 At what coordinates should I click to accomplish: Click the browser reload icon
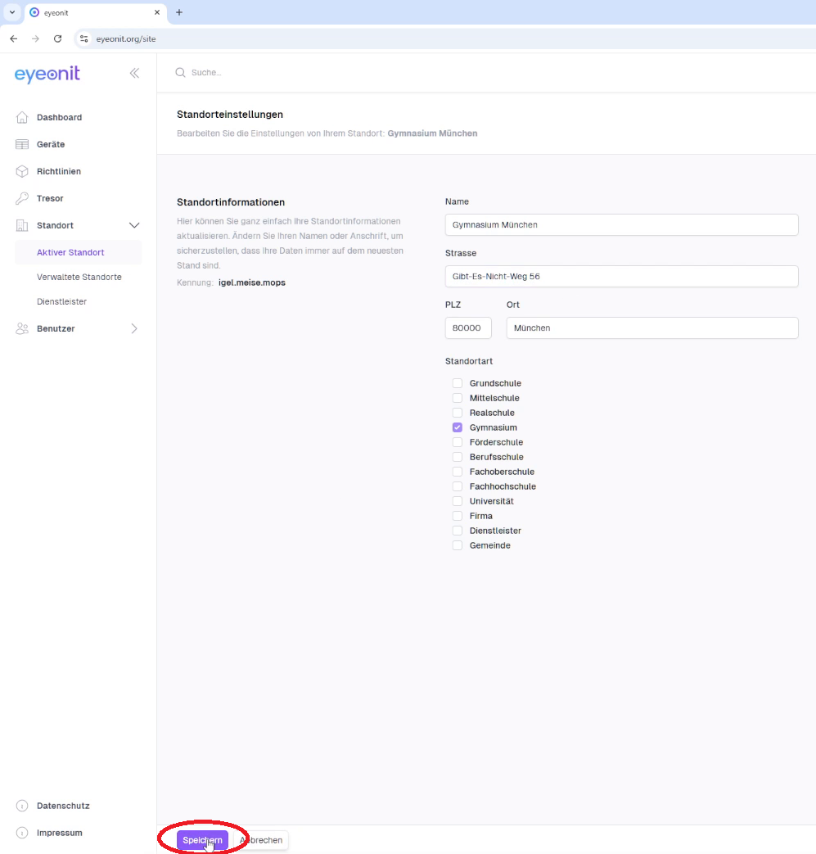(57, 38)
